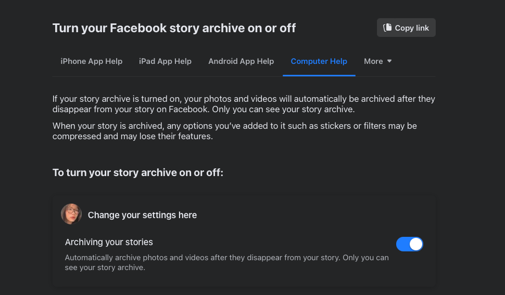Click the paragraph starting When your story is archived
This screenshot has width=505, height=295.
click(x=234, y=131)
